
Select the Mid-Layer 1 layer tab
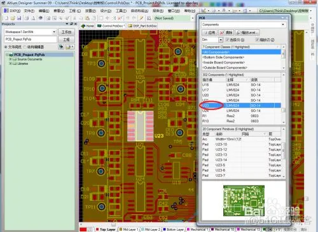coord(129,229)
